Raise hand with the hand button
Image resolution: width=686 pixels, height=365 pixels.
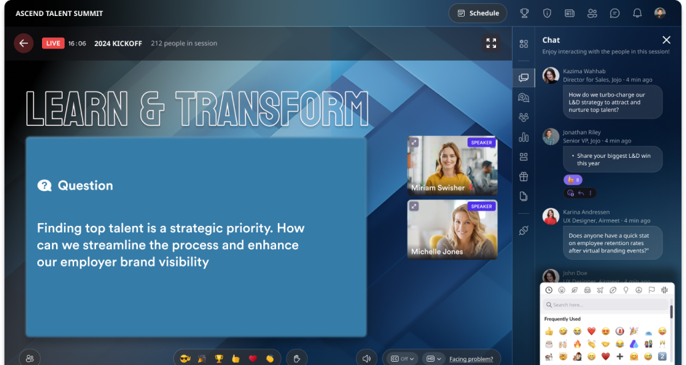pos(297,358)
